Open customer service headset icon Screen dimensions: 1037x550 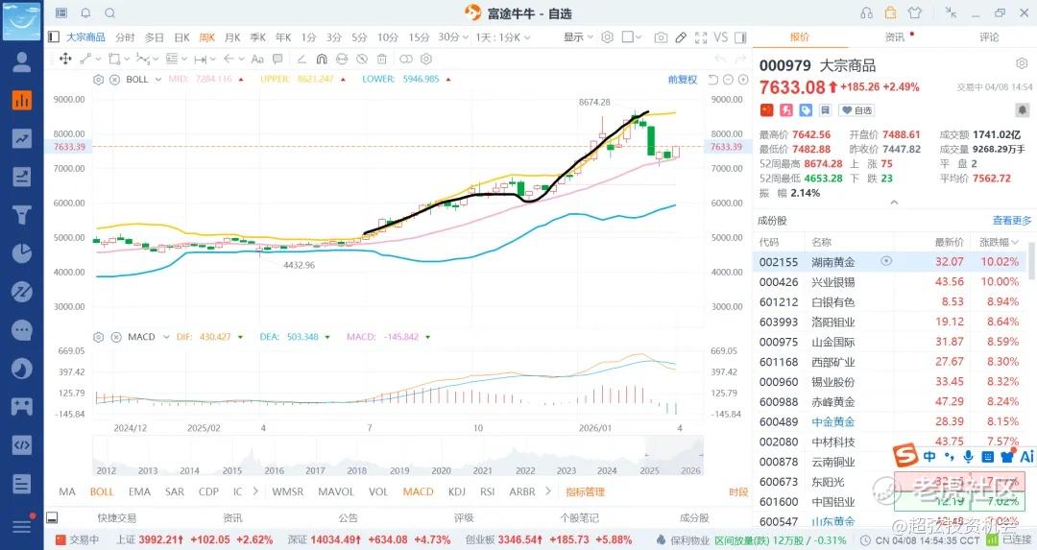(866, 13)
